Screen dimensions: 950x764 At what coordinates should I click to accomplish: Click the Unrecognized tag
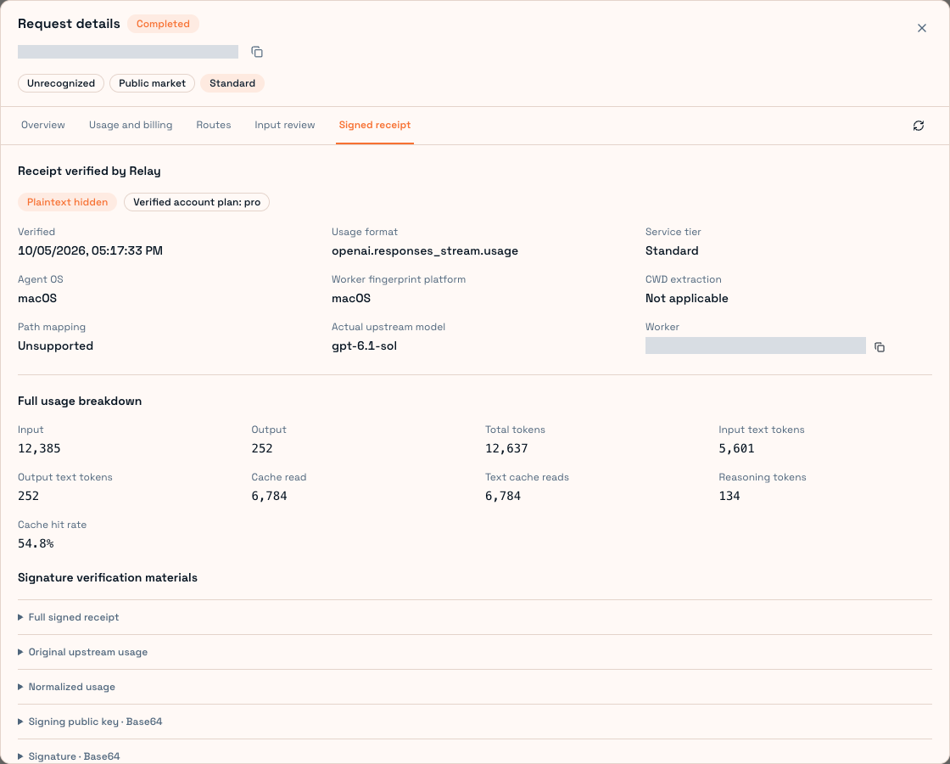[x=61, y=83]
